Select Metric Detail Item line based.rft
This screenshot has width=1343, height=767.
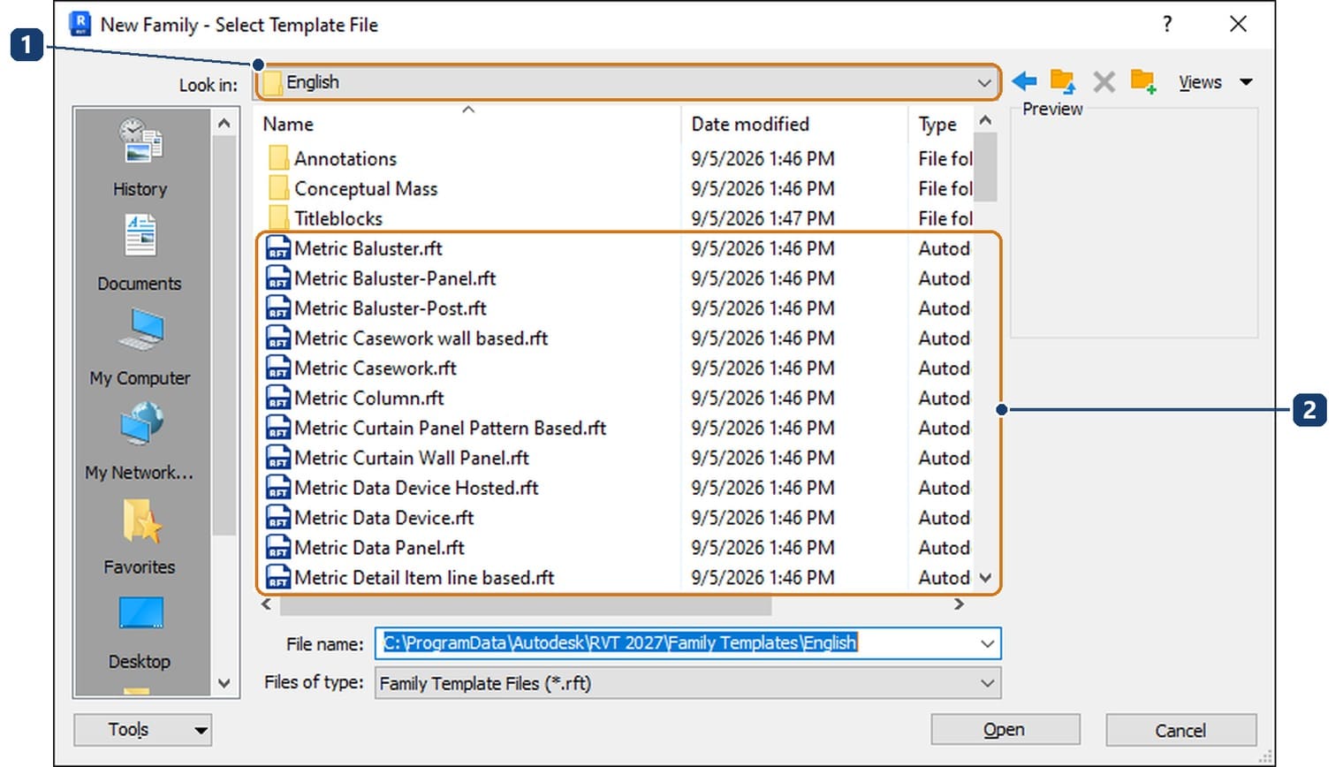(x=424, y=578)
